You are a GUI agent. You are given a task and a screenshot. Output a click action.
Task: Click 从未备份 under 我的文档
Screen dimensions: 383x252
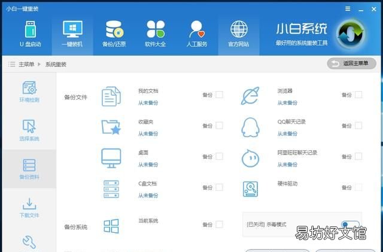148,103
